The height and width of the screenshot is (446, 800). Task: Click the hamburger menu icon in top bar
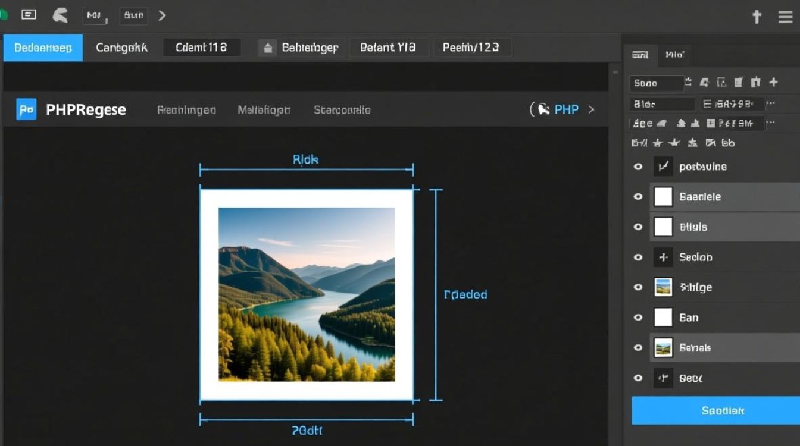coord(785,17)
